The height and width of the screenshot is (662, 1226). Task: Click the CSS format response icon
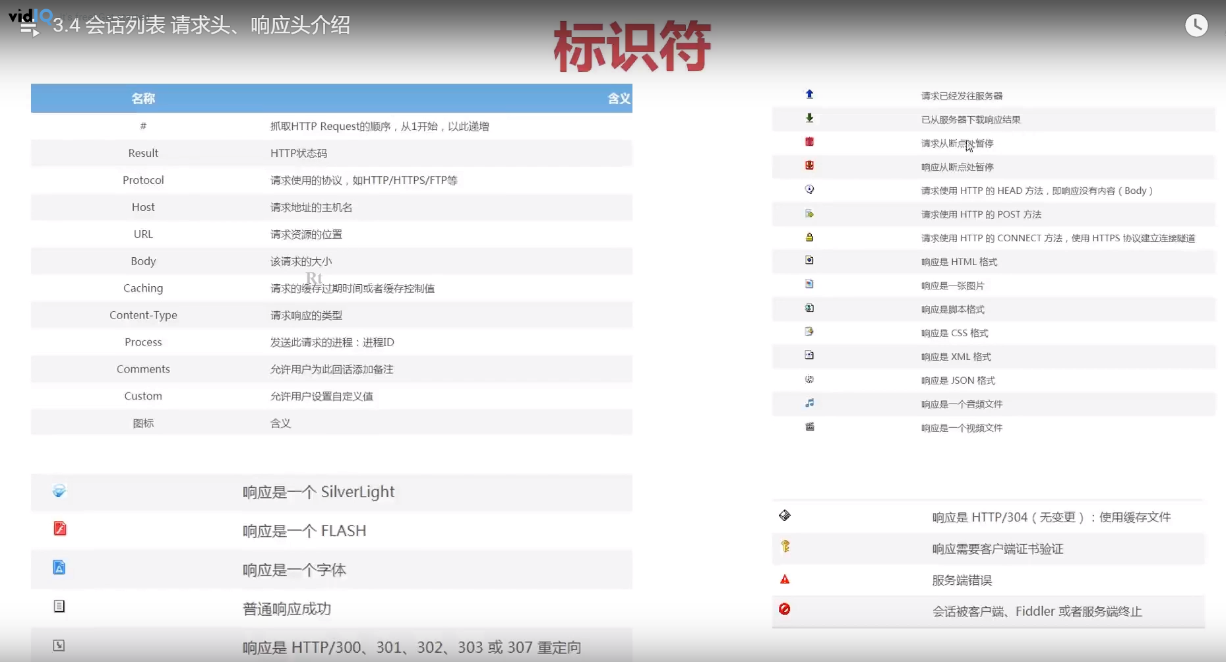click(x=809, y=332)
